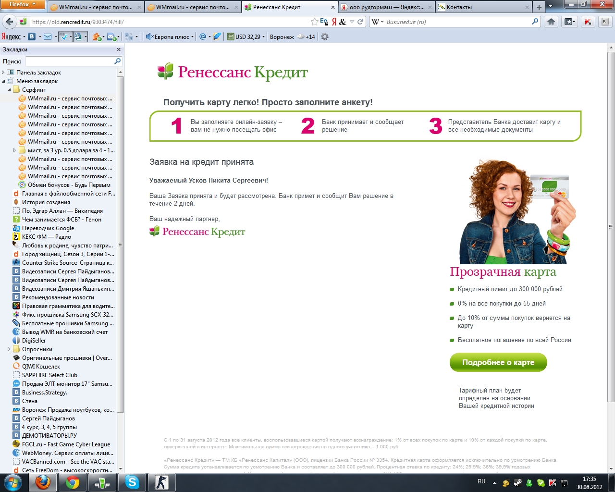Open the 'SAPPHIRE Select Club' bookmark

(45, 375)
